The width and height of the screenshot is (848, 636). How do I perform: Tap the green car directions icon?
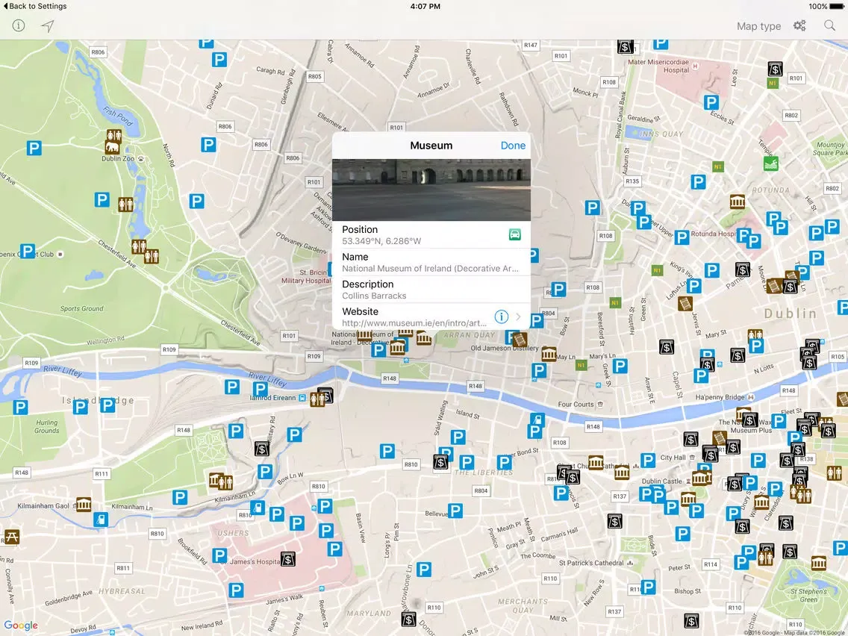point(515,234)
